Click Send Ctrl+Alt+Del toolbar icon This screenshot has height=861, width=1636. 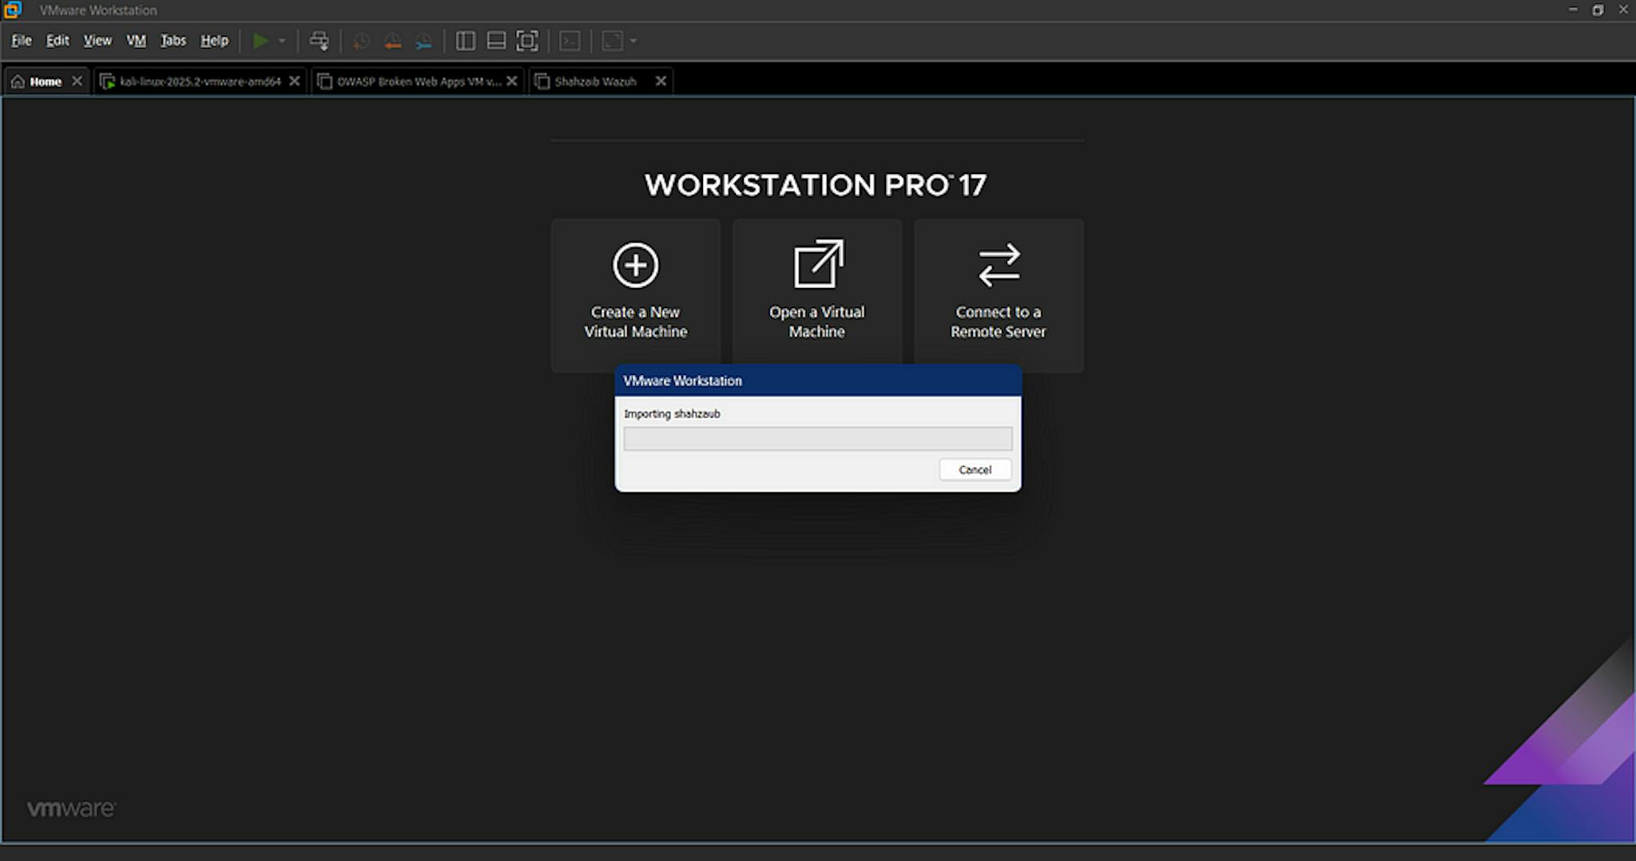click(x=319, y=41)
